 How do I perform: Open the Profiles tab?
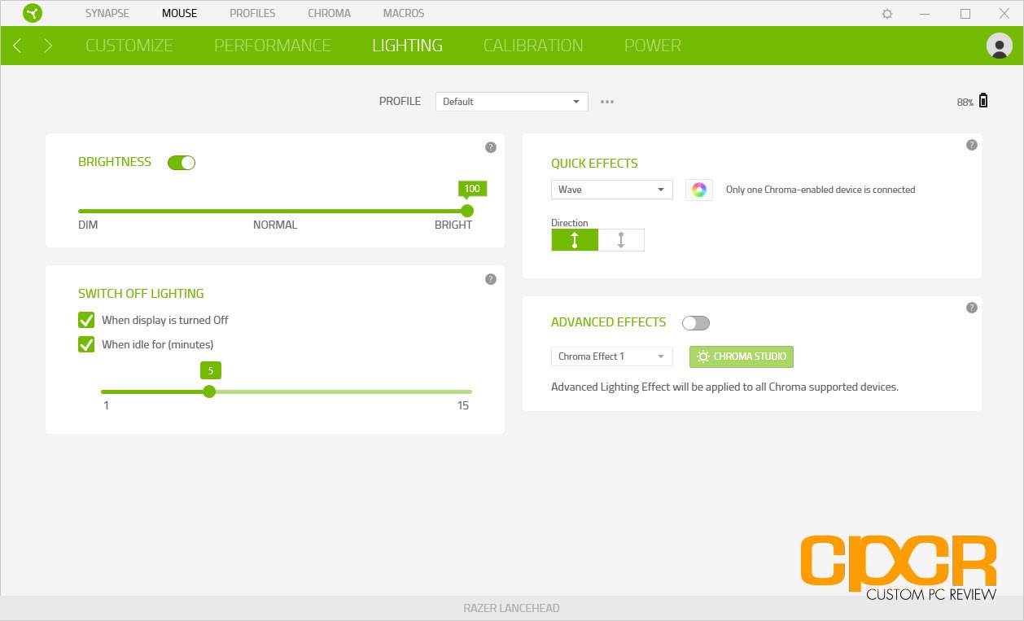pos(252,13)
